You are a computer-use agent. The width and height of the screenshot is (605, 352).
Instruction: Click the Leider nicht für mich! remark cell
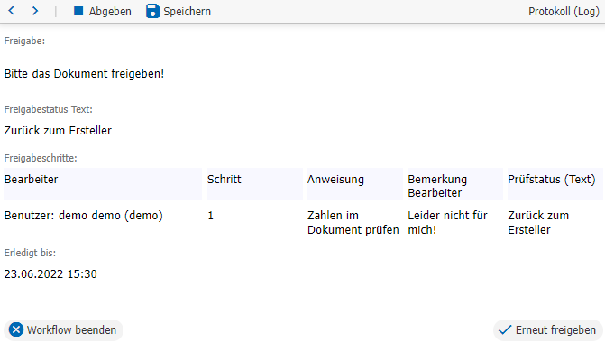pos(447,222)
